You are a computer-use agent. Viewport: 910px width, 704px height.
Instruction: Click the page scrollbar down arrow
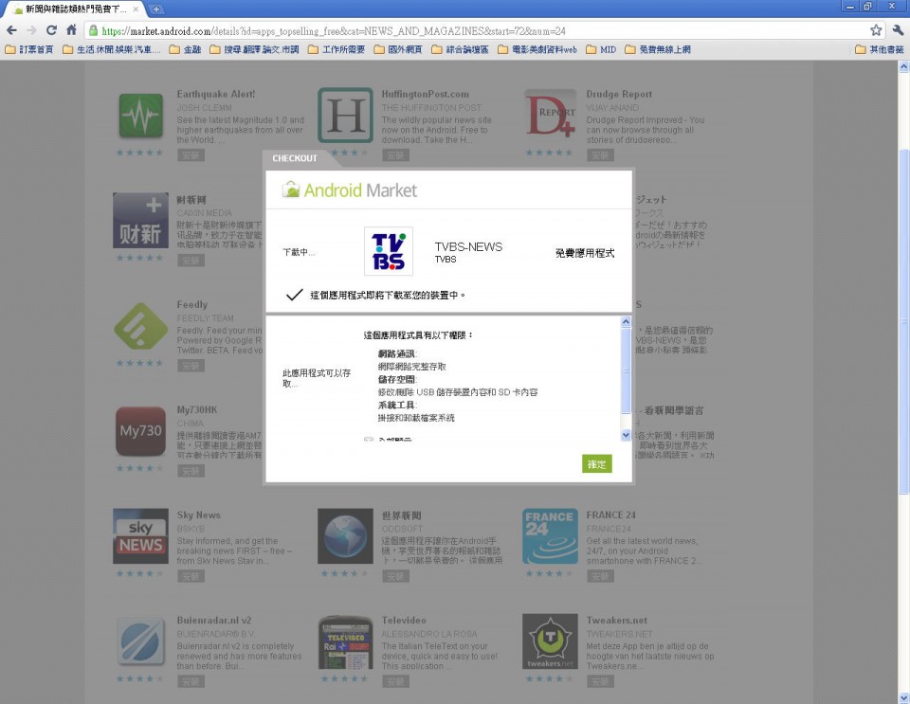(903, 697)
